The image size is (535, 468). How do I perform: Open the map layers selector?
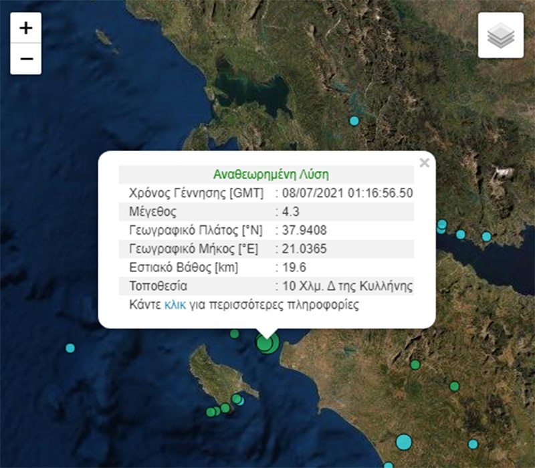(x=501, y=35)
